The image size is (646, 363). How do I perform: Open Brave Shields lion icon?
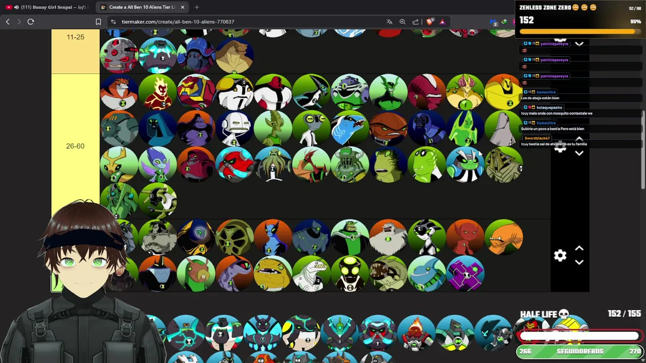pos(429,22)
